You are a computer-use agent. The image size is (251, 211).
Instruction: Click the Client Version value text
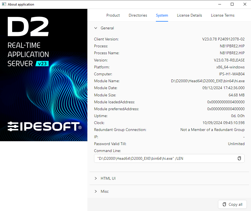point(223,39)
